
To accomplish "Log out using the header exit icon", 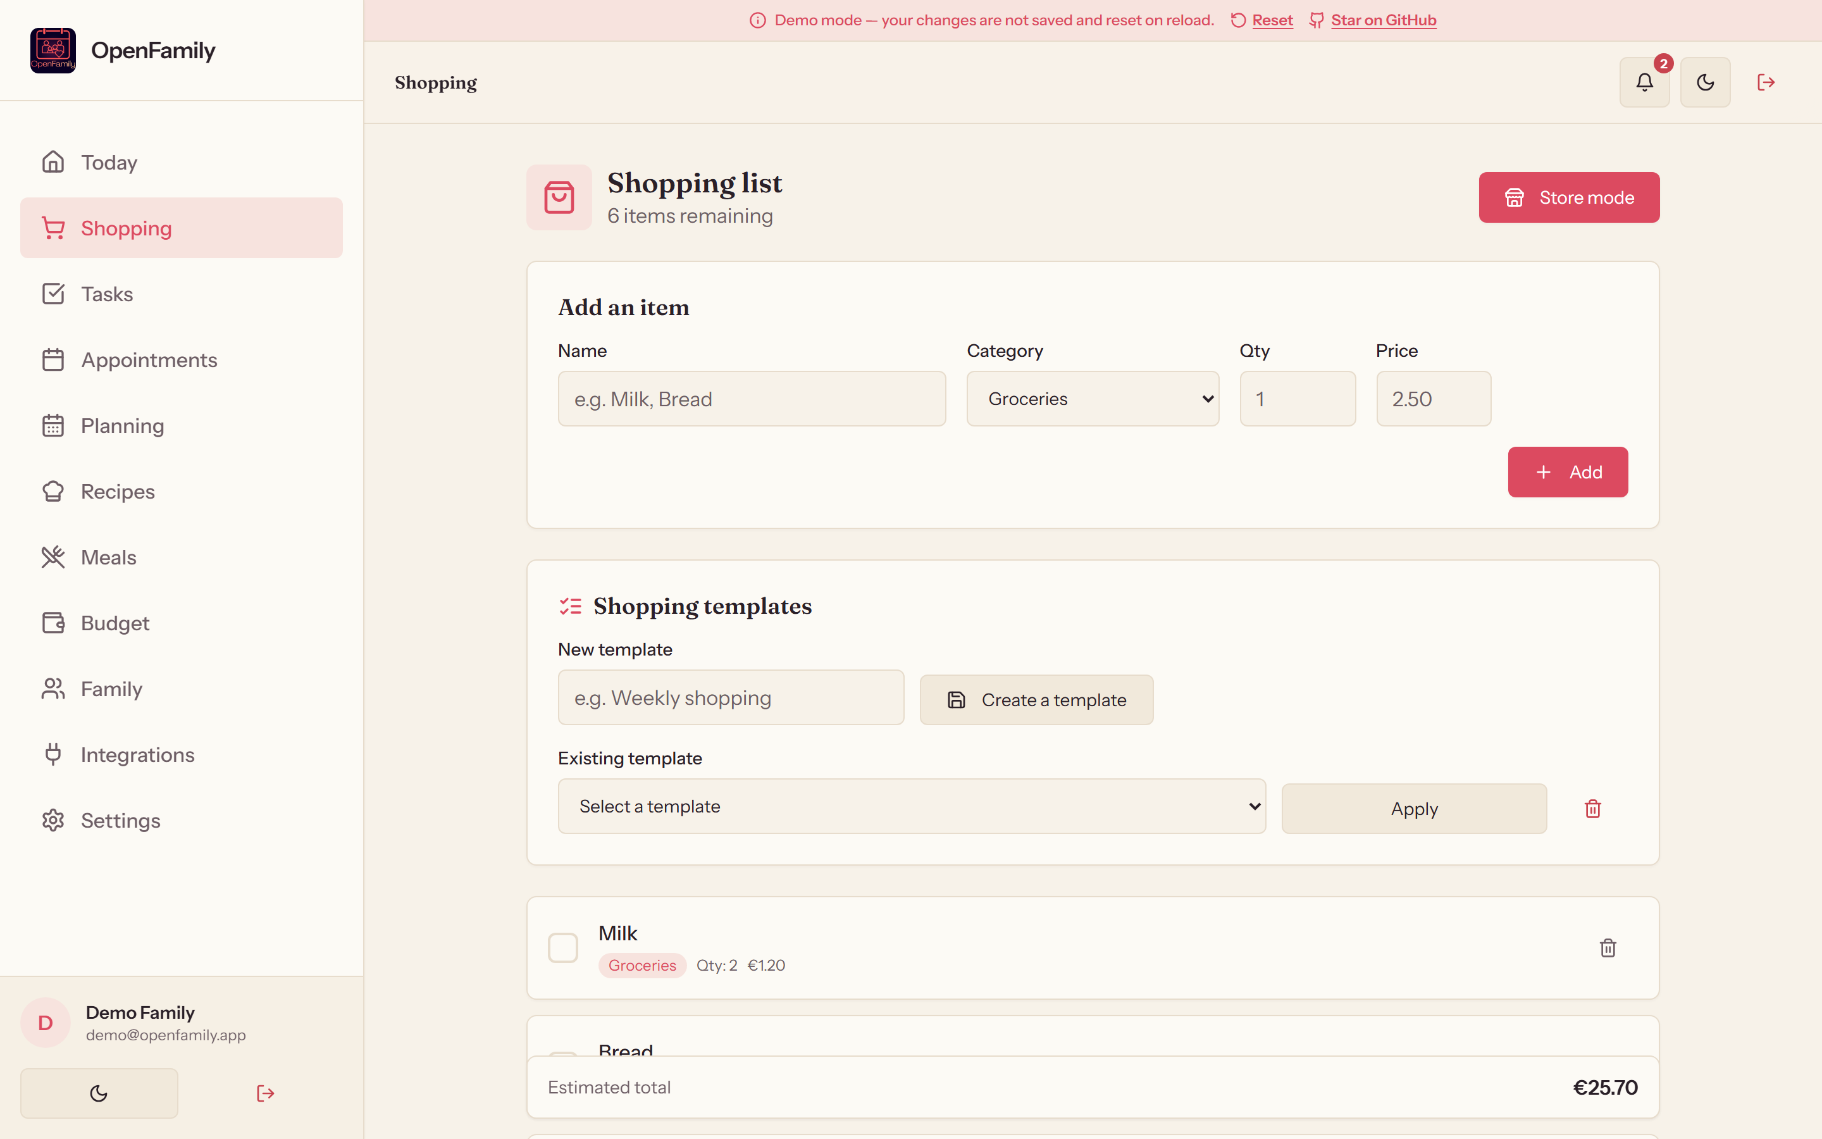I will click(x=1766, y=82).
